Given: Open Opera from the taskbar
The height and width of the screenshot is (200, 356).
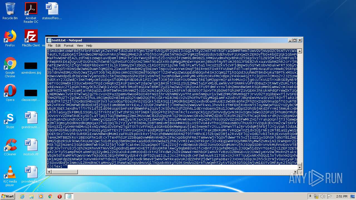Looking at the screenshot, I should (x=60, y=196).
